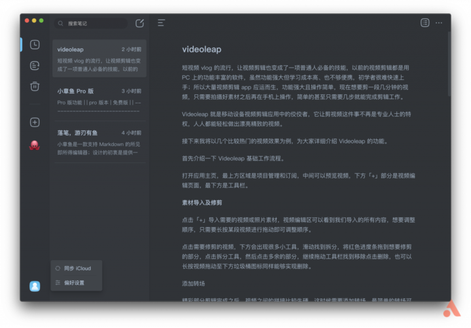Click the 4 小时前 timestamp
Viewport: 471px width, 328px height.
pos(131,133)
